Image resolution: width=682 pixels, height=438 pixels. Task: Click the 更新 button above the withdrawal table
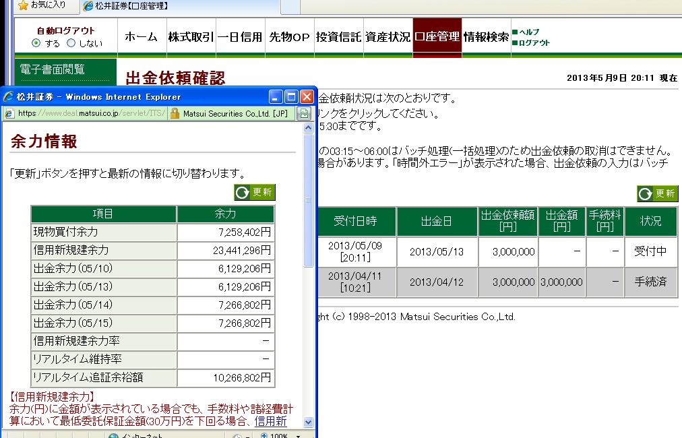pyautogui.click(x=657, y=193)
